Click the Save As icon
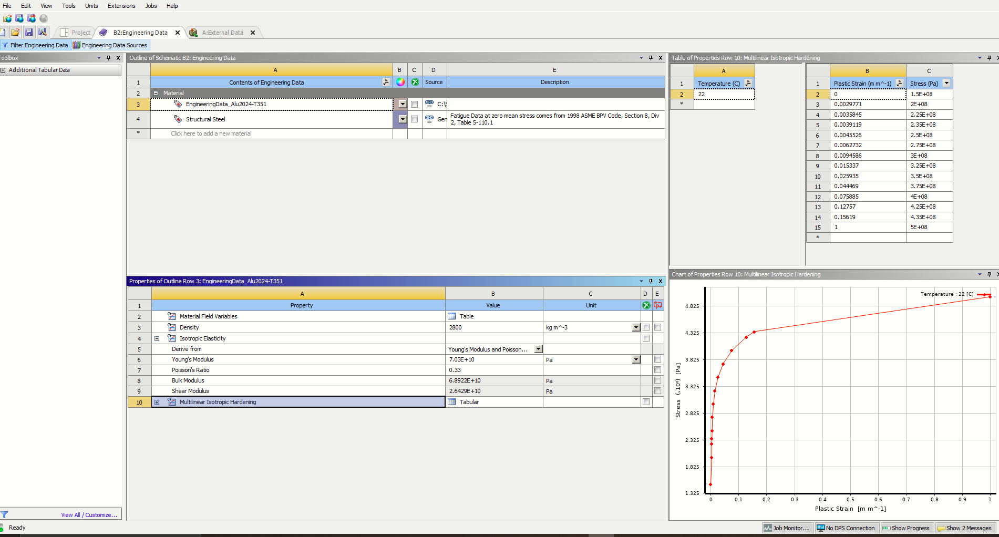 point(43,32)
